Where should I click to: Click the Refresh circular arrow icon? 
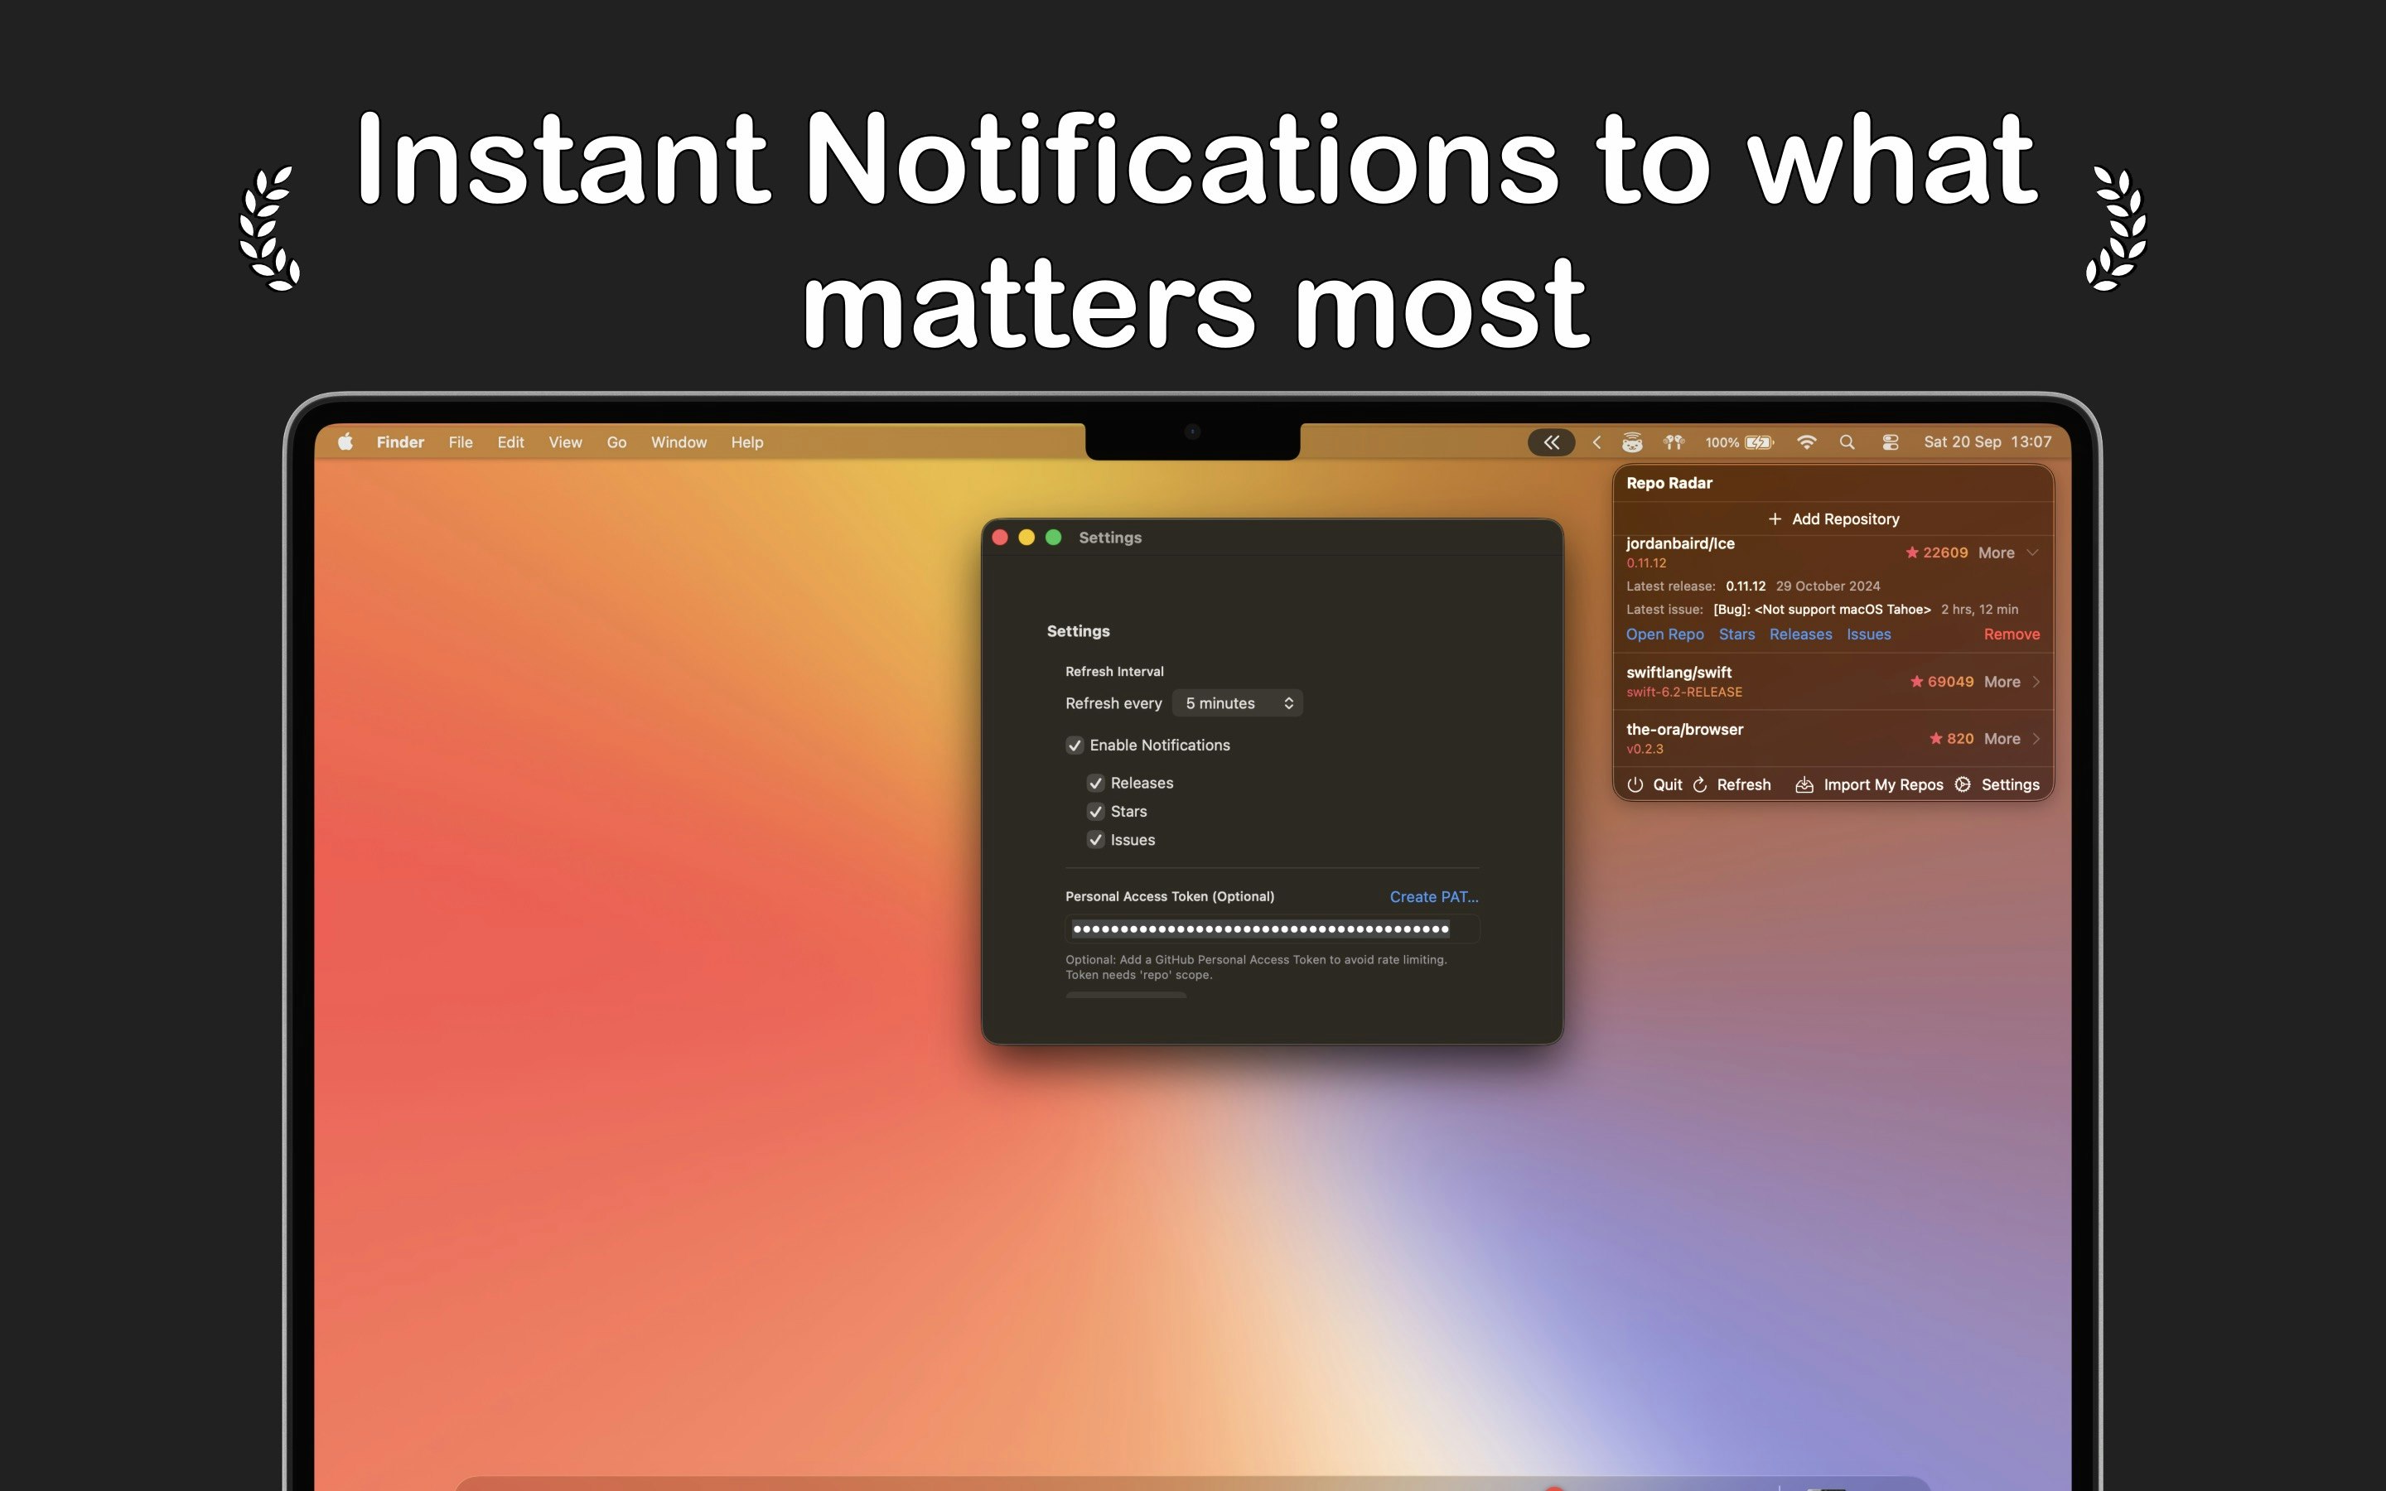[x=1700, y=785]
